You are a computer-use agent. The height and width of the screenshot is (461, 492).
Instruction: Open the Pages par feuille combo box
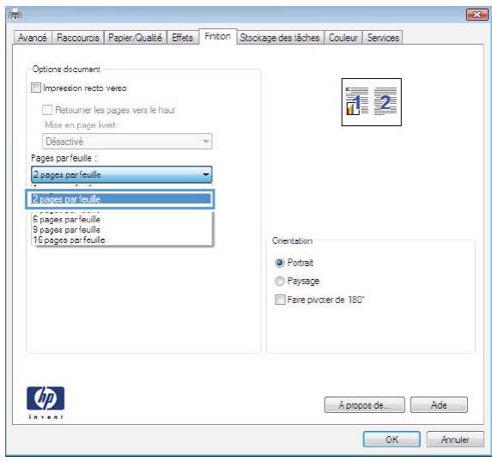tap(122, 174)
